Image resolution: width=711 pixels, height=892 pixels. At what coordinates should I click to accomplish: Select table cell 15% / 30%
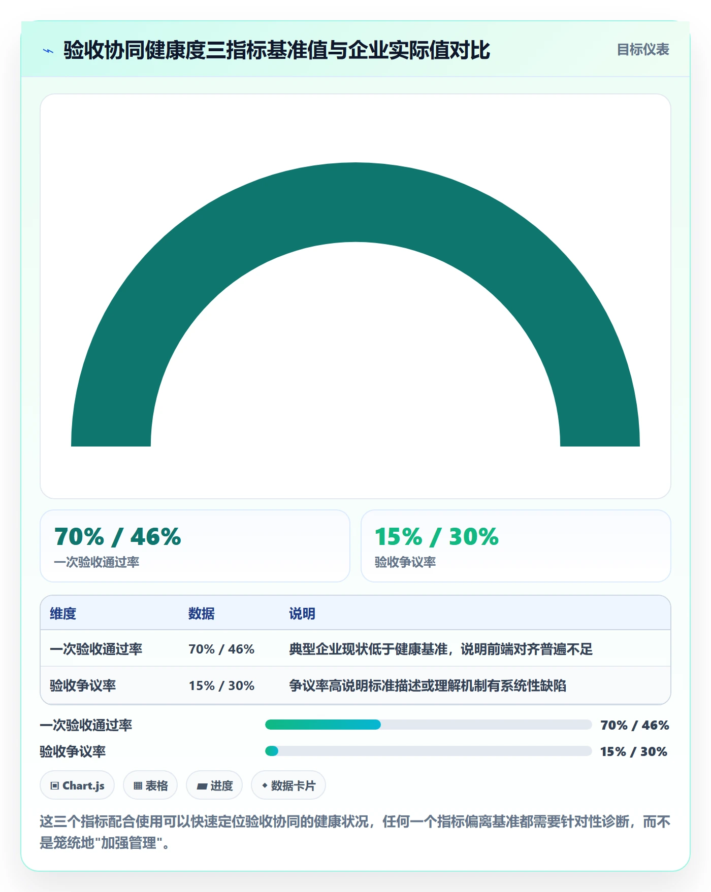(x=221, y=685)
